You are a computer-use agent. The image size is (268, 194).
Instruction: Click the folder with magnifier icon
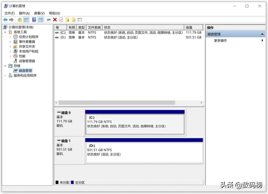click(74, 20)
